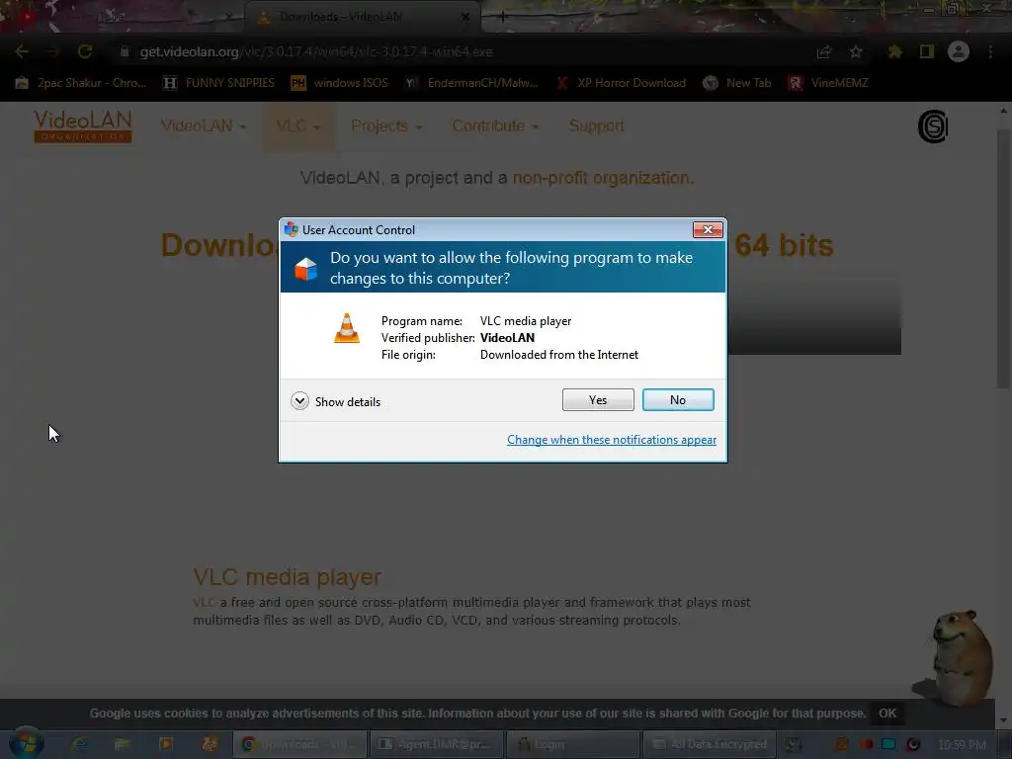Switch to the Login taskbar window
1012x759 pixels.
point(573,744)
